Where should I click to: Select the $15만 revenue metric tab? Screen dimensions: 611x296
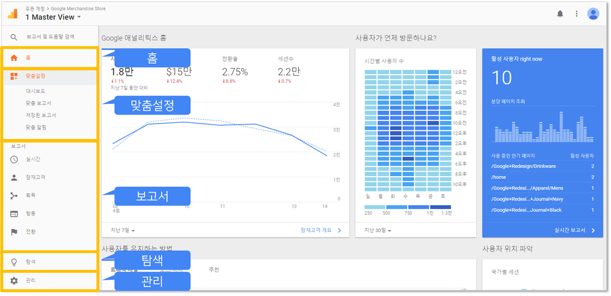(x=179, y=73)
